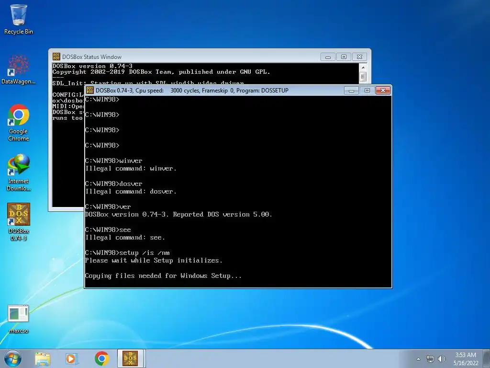Click 'Reported DOS version 5.00' line

(x=178, y=215)
